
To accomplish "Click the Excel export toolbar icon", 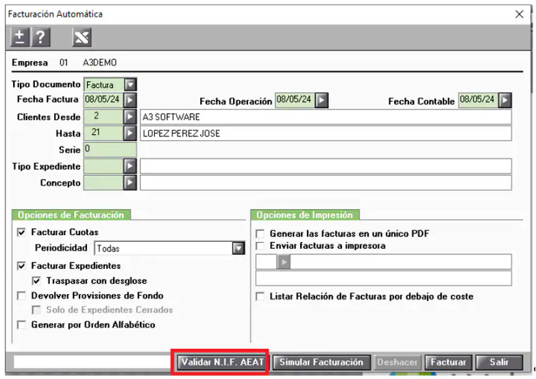I will (82, 37).
